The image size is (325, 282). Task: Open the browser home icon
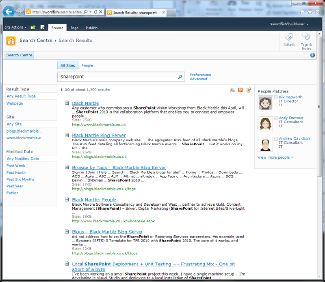[x=302, y=12]
